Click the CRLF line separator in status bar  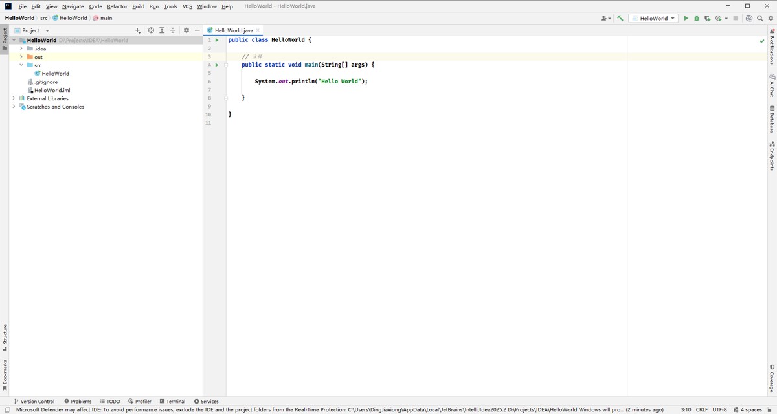tap(702, 409)
